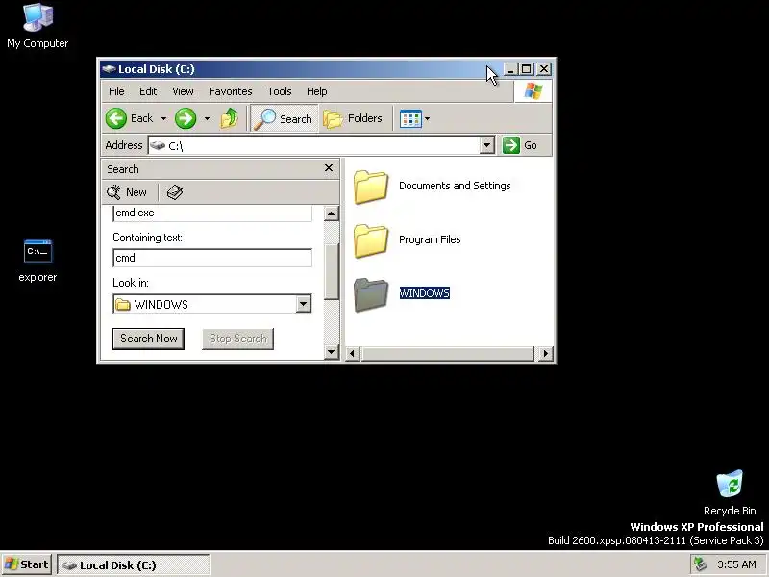Click the Windows flag logo in menu bar
The height and width of the screenshot is (577, 769).
(533, 91)
